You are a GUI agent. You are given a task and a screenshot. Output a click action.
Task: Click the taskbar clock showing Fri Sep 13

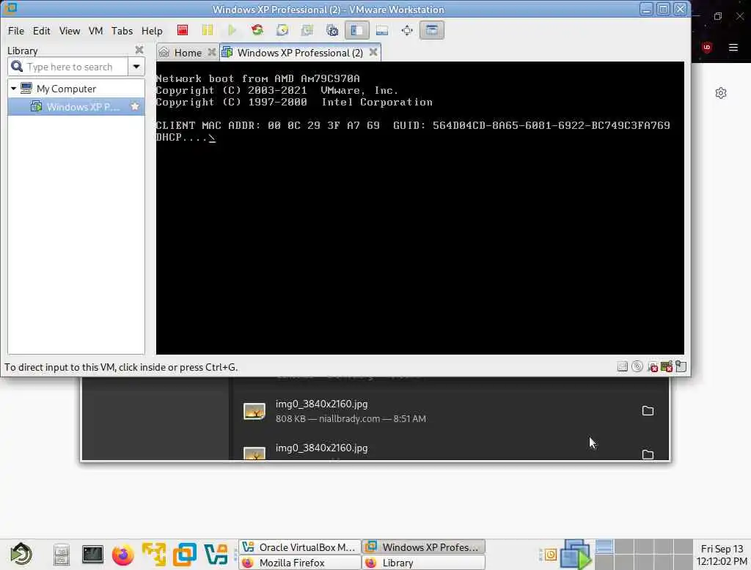(722, 555)
